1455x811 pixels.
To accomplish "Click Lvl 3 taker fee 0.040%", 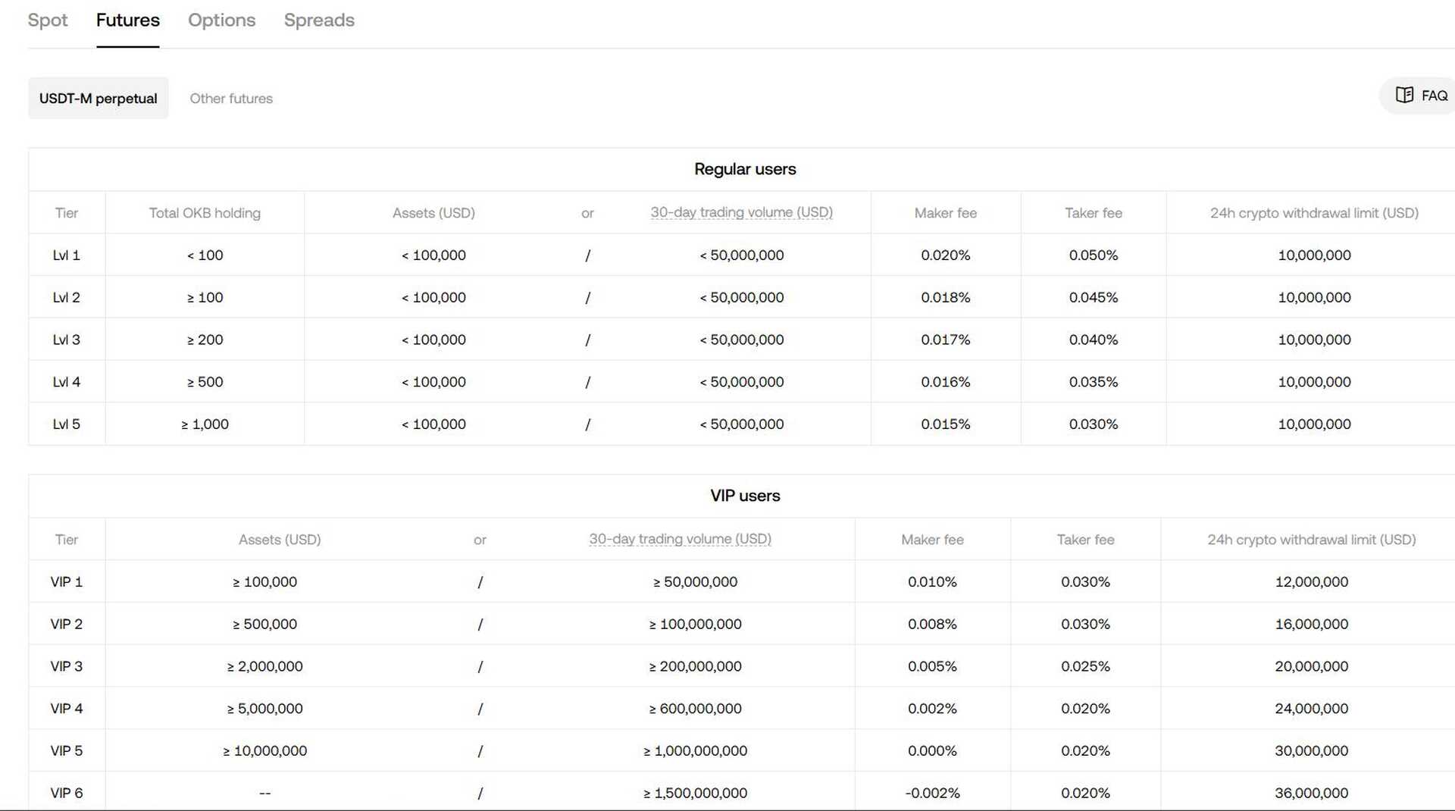I will [1094, 340].
